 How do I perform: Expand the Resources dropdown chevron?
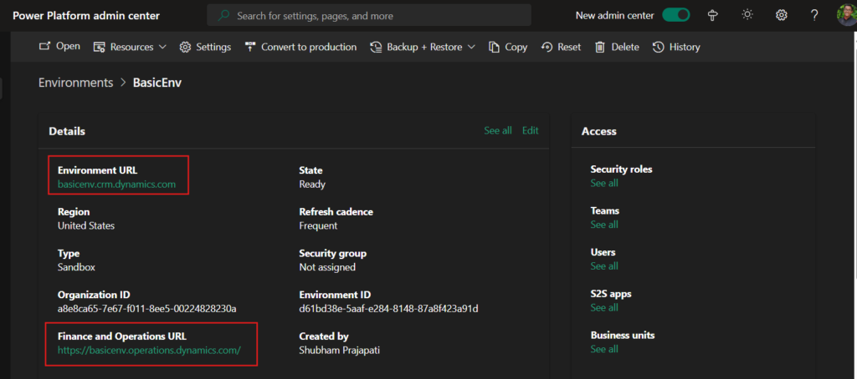pyautogui.click(x=162, y=48)
